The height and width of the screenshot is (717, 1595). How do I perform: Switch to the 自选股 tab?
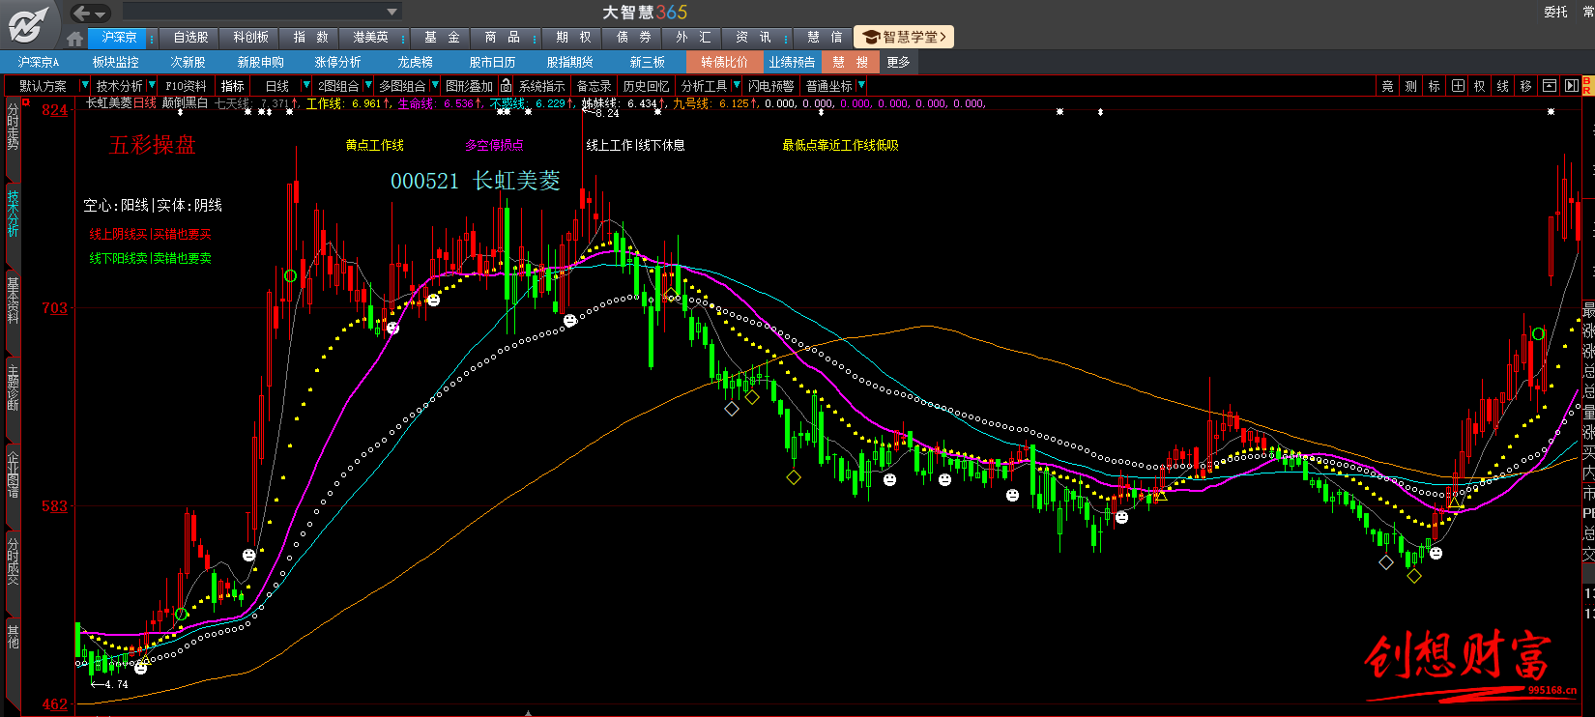pos(190,38)
